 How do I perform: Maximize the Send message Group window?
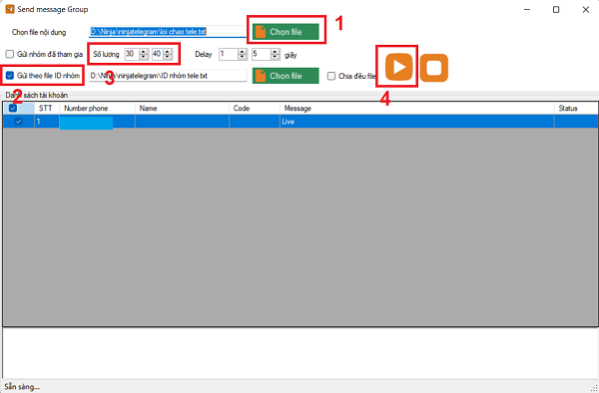pyautogui.click(x=556, y=10)
